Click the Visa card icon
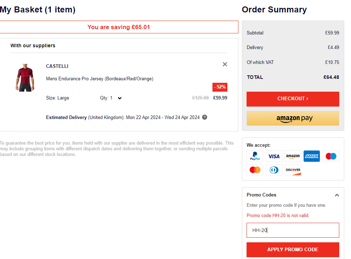 coord(274,156)
